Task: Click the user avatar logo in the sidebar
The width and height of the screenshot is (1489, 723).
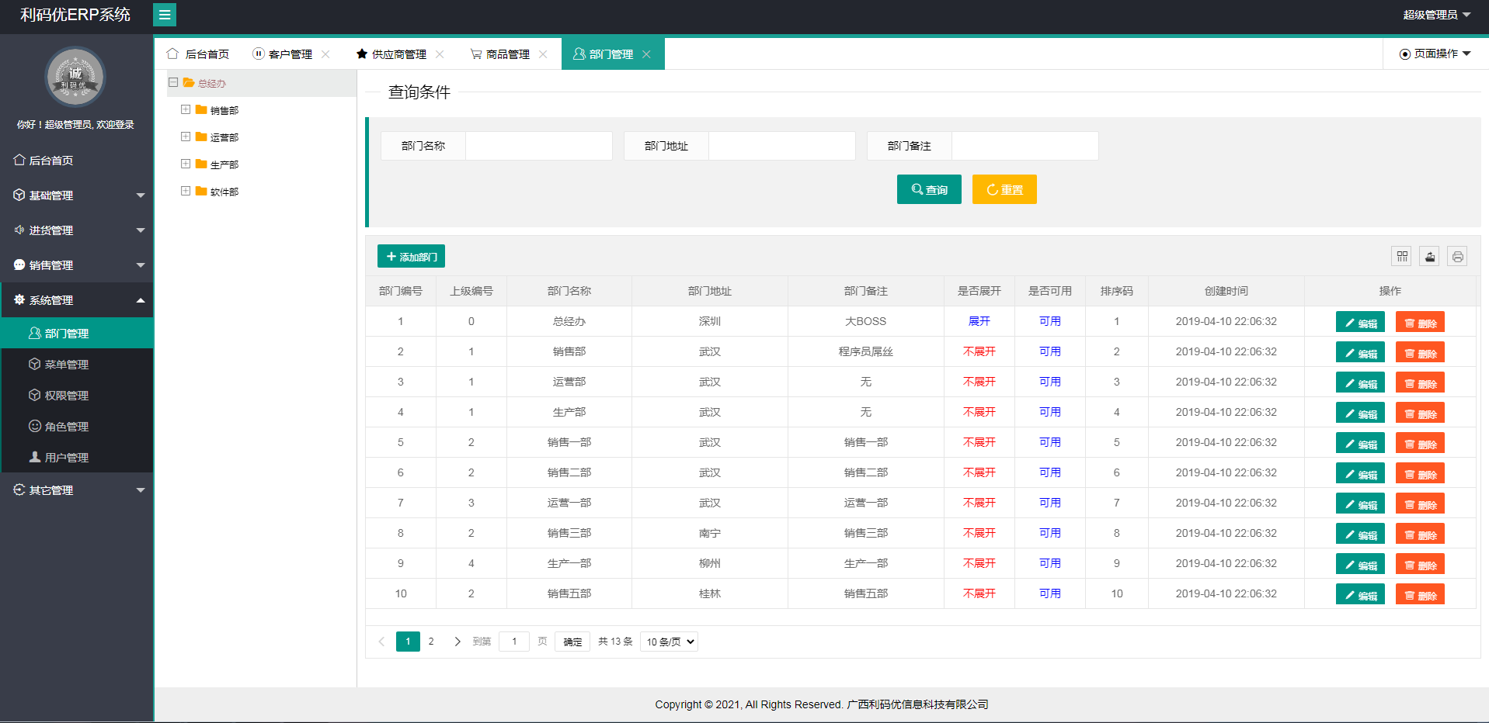Action: tap(75, 77)
